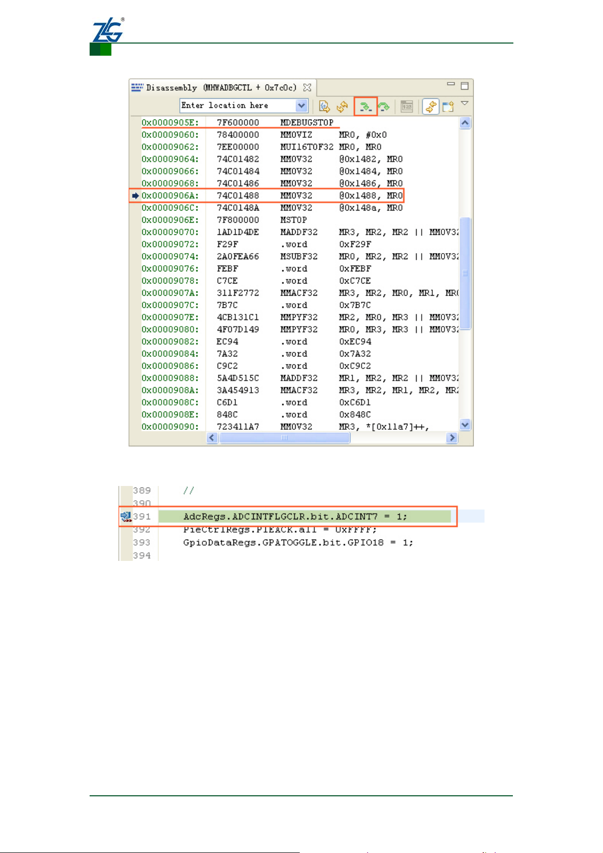The width and height of the screenshot is (603, 853).
Task: Click address 0x0000908E
Action: tap(170, 414)
